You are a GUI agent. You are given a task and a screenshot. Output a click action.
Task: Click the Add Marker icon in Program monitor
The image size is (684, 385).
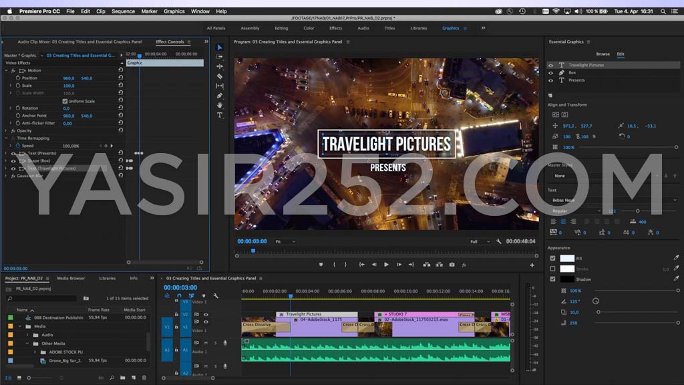(321, 264)
